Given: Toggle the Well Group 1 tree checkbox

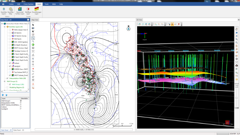Looking at the screenshot, I should pyautogui.click(x=10, y=84).
